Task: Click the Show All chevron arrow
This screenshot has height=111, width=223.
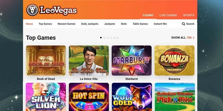Action: tap(193, 38)
